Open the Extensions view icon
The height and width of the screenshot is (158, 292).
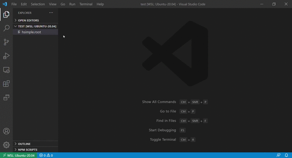click(x=6, y=84)
